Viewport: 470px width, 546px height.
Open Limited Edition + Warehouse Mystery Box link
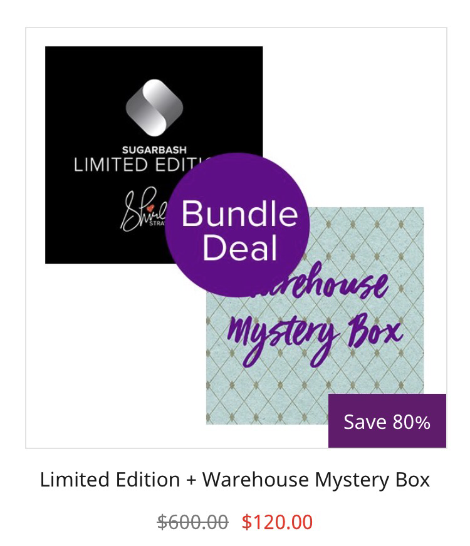click(x=235, y=480)
